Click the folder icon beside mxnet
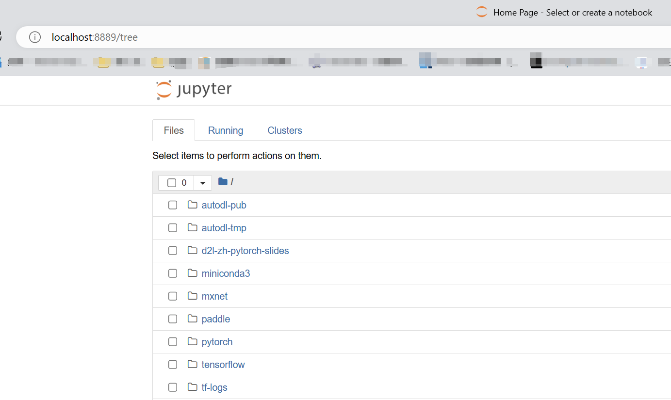Screen dimensions: 671x400 193,296
